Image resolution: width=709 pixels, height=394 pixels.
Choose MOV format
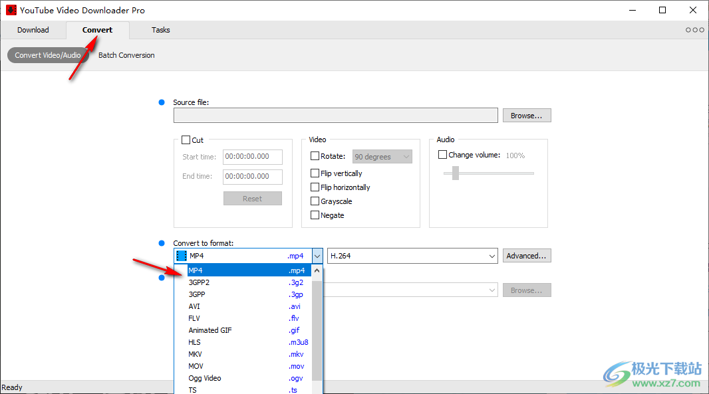pos(249,366)
